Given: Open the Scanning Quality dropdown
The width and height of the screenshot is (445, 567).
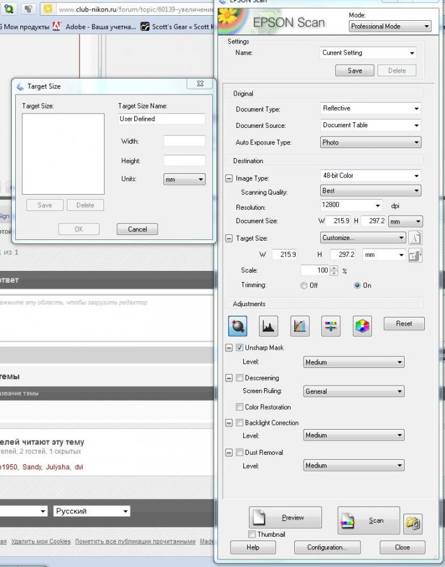Looking at the screenshot, I should pos(371,190).
